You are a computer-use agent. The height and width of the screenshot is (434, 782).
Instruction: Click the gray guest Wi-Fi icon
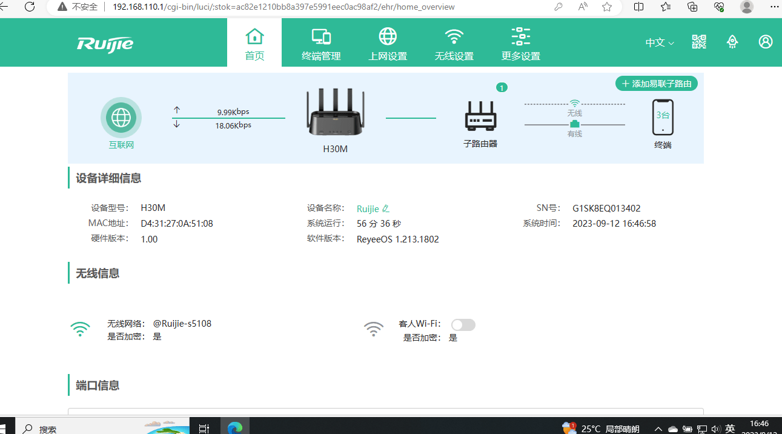pyautogui.click(x=374, y=329)
